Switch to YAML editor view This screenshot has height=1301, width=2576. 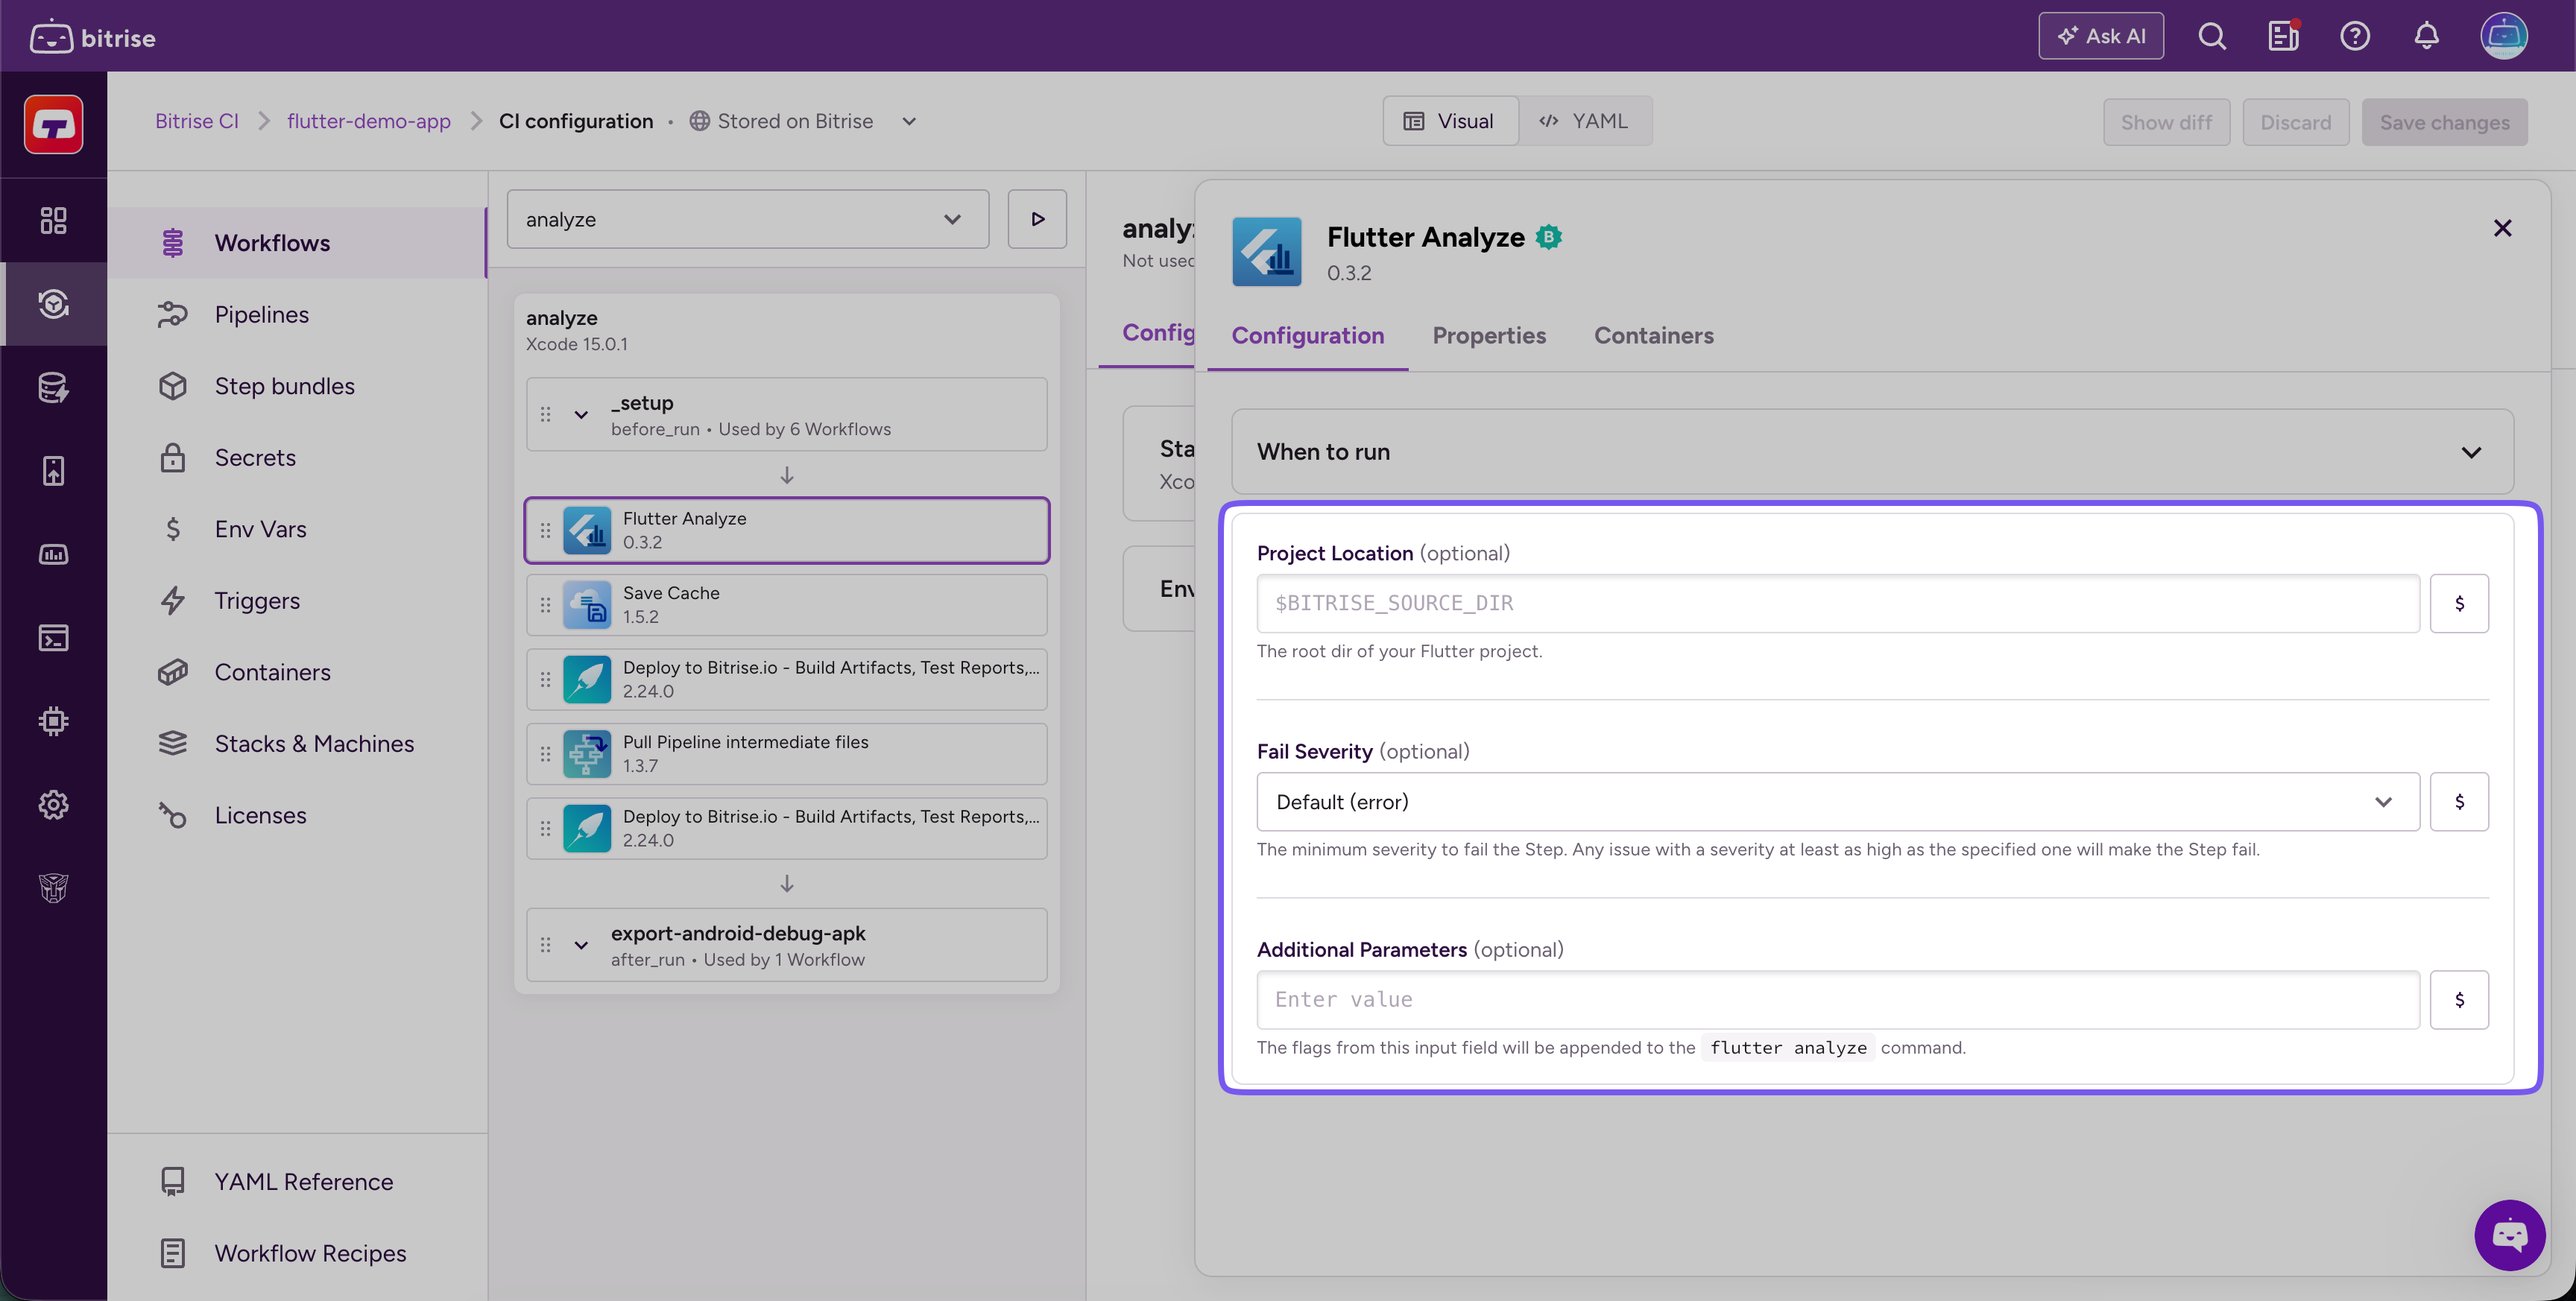click(1584, 121)
